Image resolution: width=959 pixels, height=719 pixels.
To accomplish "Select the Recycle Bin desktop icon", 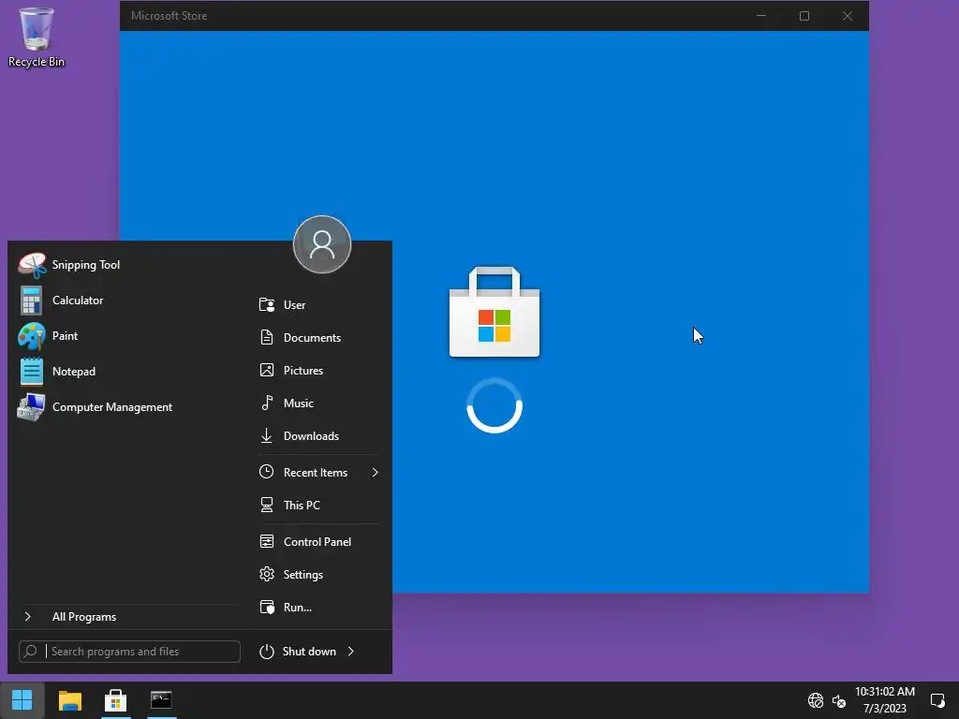I will click(x=37, y=37).
